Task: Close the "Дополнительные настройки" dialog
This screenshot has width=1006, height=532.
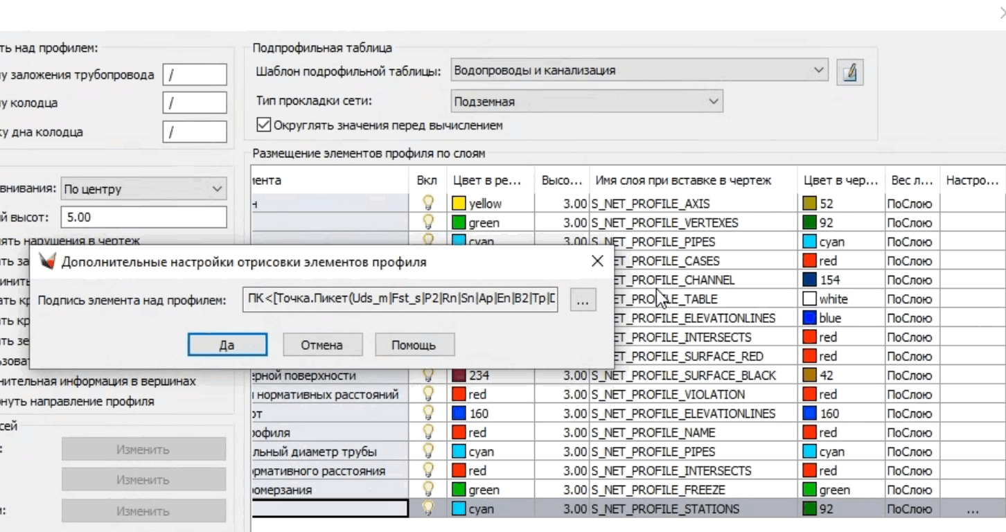Action: [x=597, y=261]
